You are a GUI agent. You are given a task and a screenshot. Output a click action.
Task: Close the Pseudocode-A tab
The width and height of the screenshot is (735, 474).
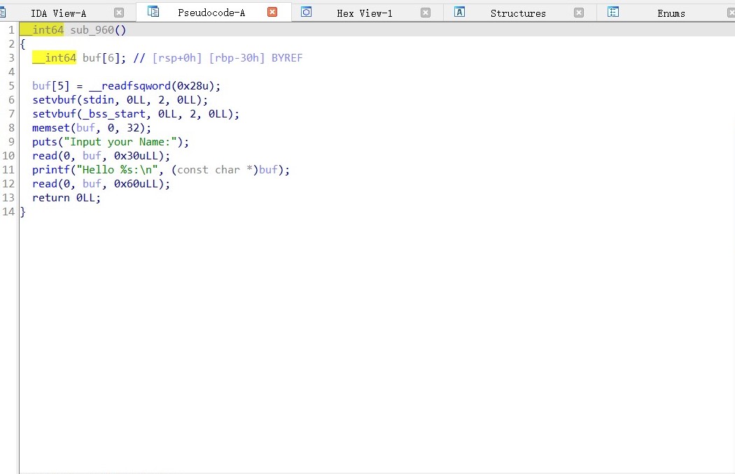click(x=272, y=13)
